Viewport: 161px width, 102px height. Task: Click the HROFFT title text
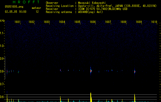26,2
